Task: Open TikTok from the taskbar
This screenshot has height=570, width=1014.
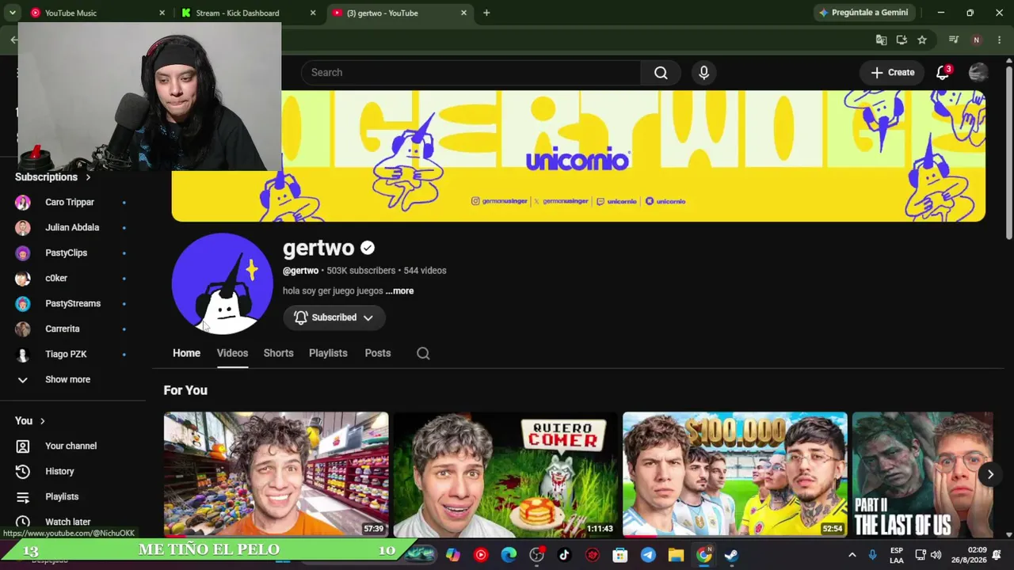Action: coord(564,555)
